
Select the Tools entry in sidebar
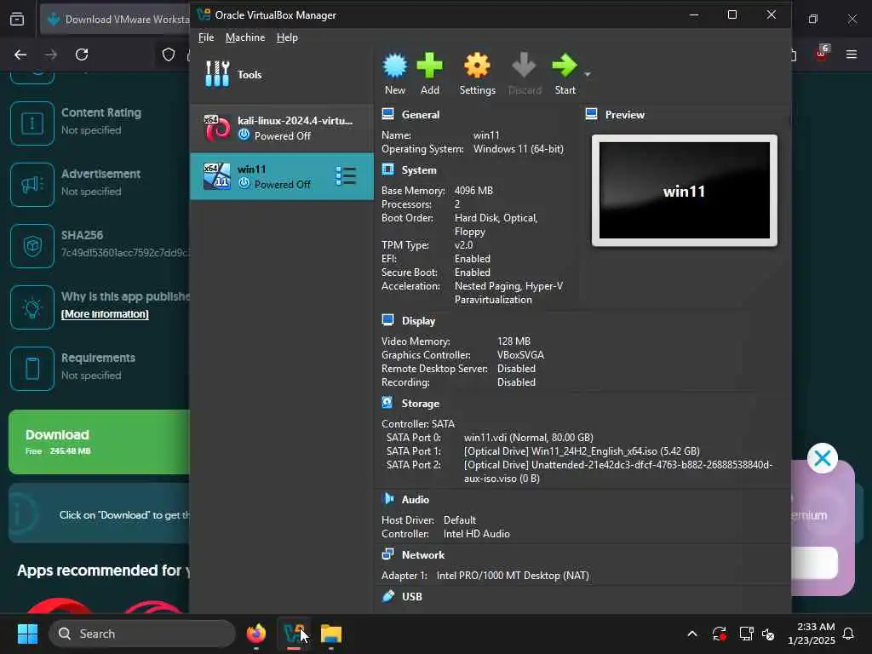[x=282, y=74]
